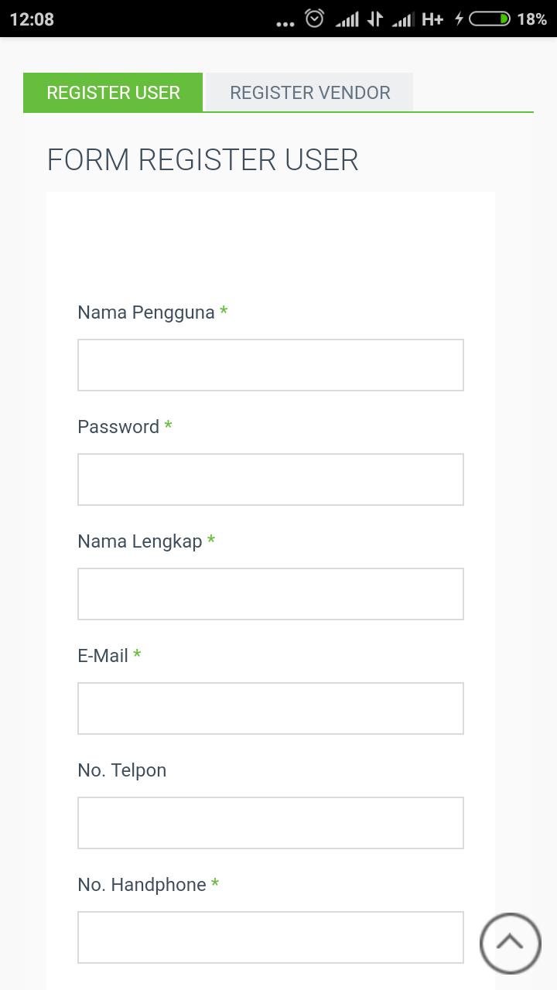Tap the 12:08 clock in status bar

(x=32, y=19)
